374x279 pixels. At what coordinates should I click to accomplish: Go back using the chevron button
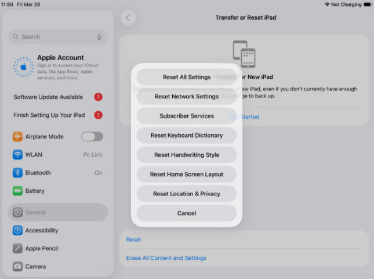(x=128, y=17)
